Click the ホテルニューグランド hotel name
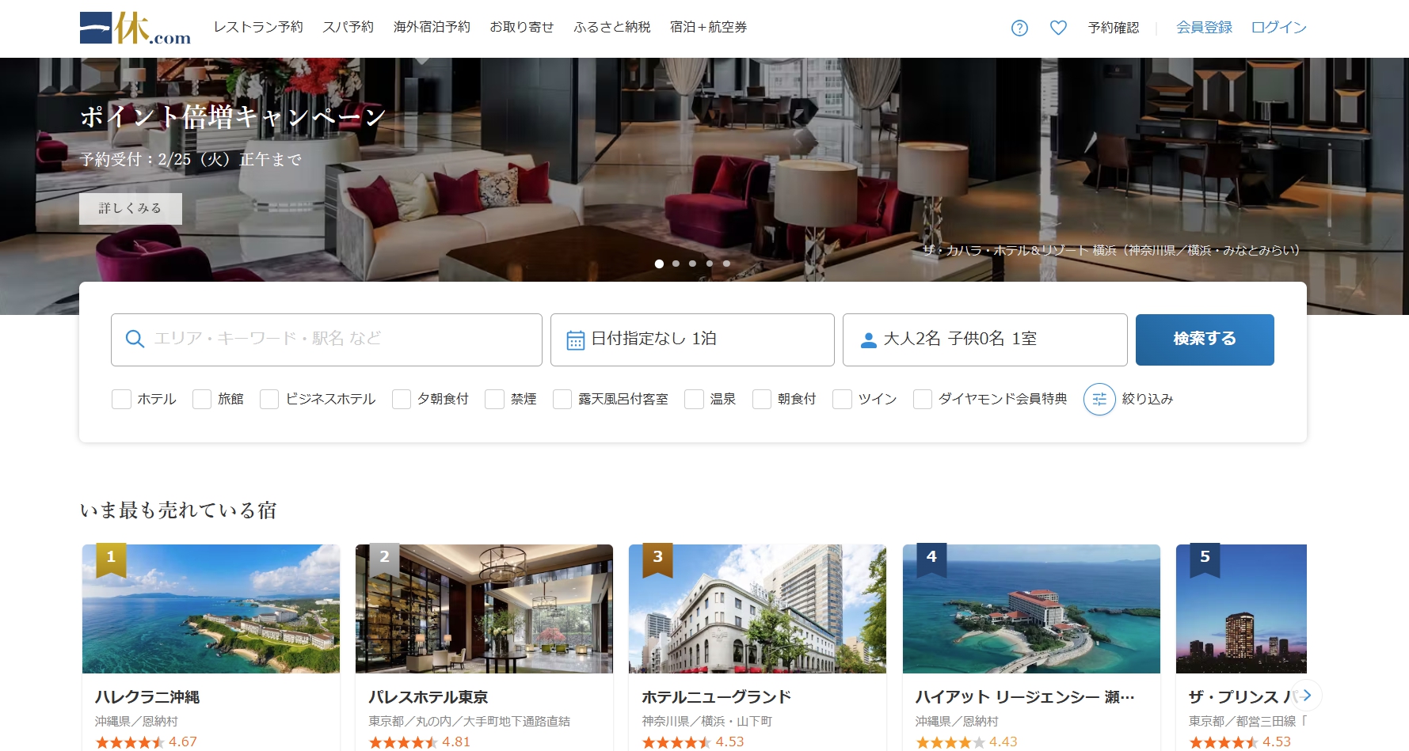This screenshot has height=751, width=1409. click(x=717, y=697)
